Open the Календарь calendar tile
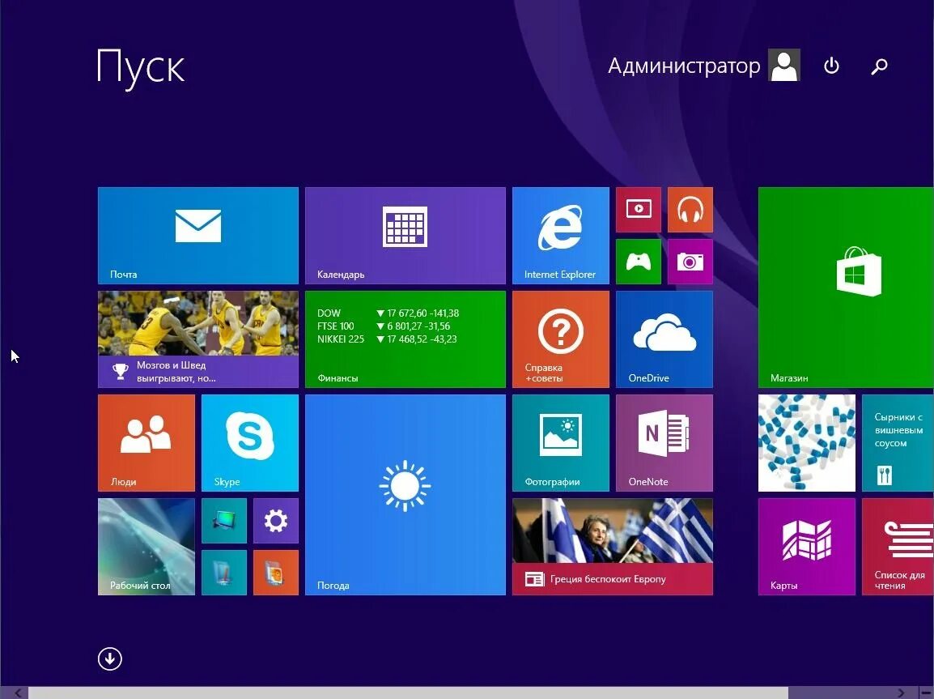This screenshot has width=934, height=699. (x=405, y=236)
